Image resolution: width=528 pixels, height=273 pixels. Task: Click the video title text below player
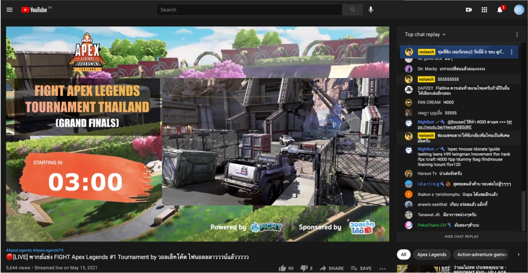[128, 258]
